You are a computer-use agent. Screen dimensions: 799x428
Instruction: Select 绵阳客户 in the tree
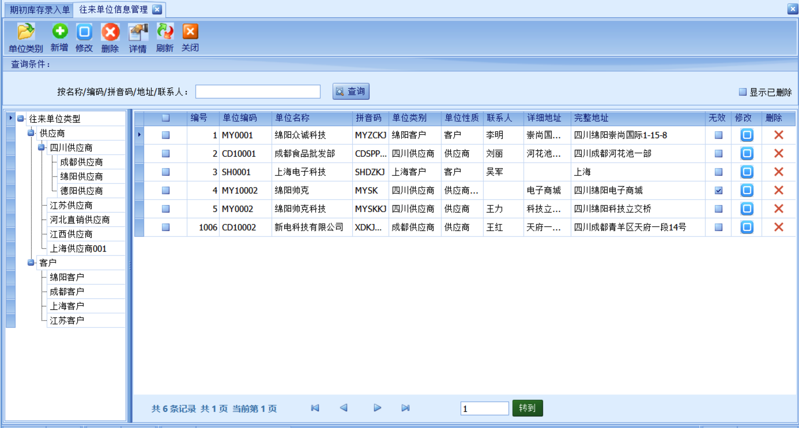click(67, 277)
